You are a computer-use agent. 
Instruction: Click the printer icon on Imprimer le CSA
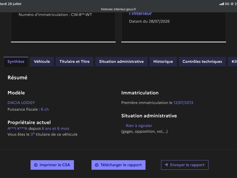pyautogui.click(x=36, y=165)
